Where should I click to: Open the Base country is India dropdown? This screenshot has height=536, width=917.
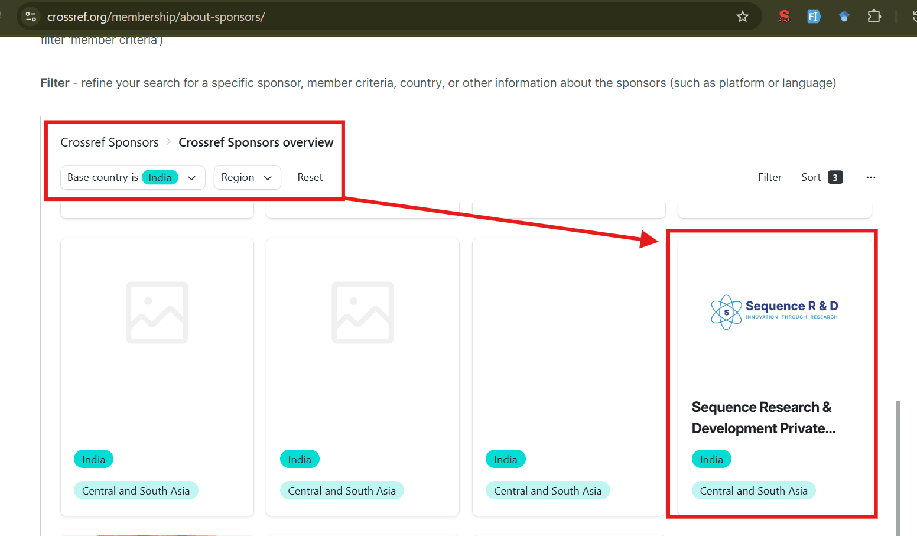(x=133, y=177)
